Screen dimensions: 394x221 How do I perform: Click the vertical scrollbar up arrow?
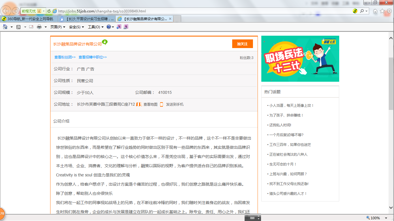(391, 38)
